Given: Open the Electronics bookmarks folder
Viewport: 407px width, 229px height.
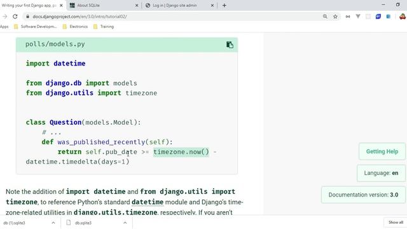Looking at the screenshot, I should [x=75, y=27].
